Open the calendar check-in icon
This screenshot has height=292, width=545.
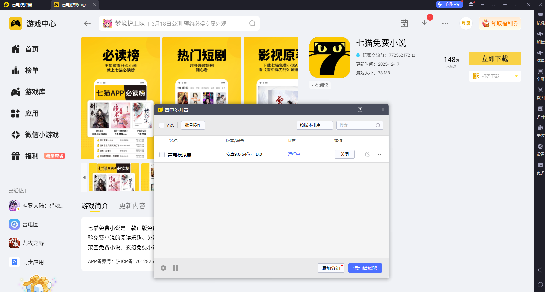[x=404, y=23]
